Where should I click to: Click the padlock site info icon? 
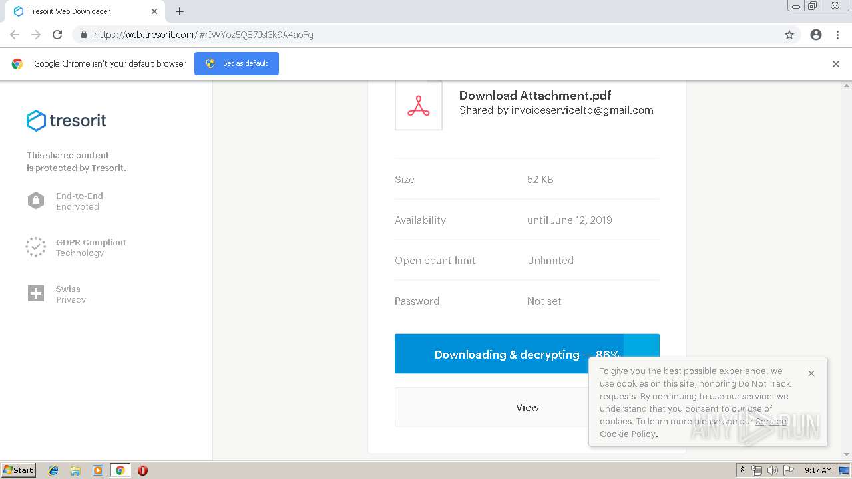pos(83,35)
